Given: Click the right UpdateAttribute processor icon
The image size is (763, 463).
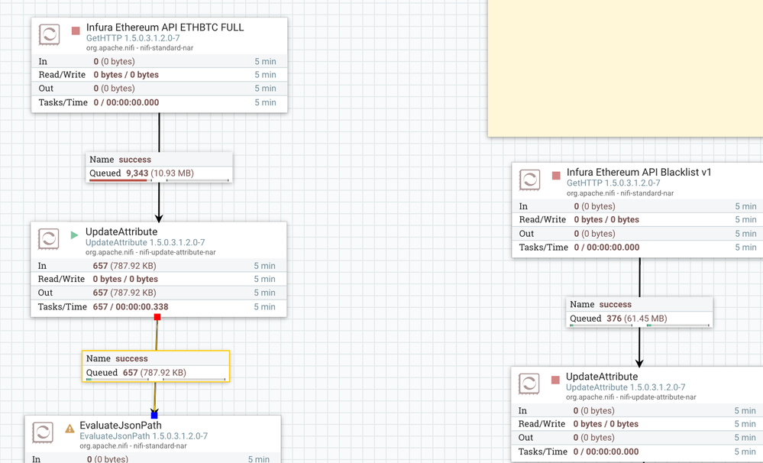Looking at the screenshot, I should click(529, 384).
